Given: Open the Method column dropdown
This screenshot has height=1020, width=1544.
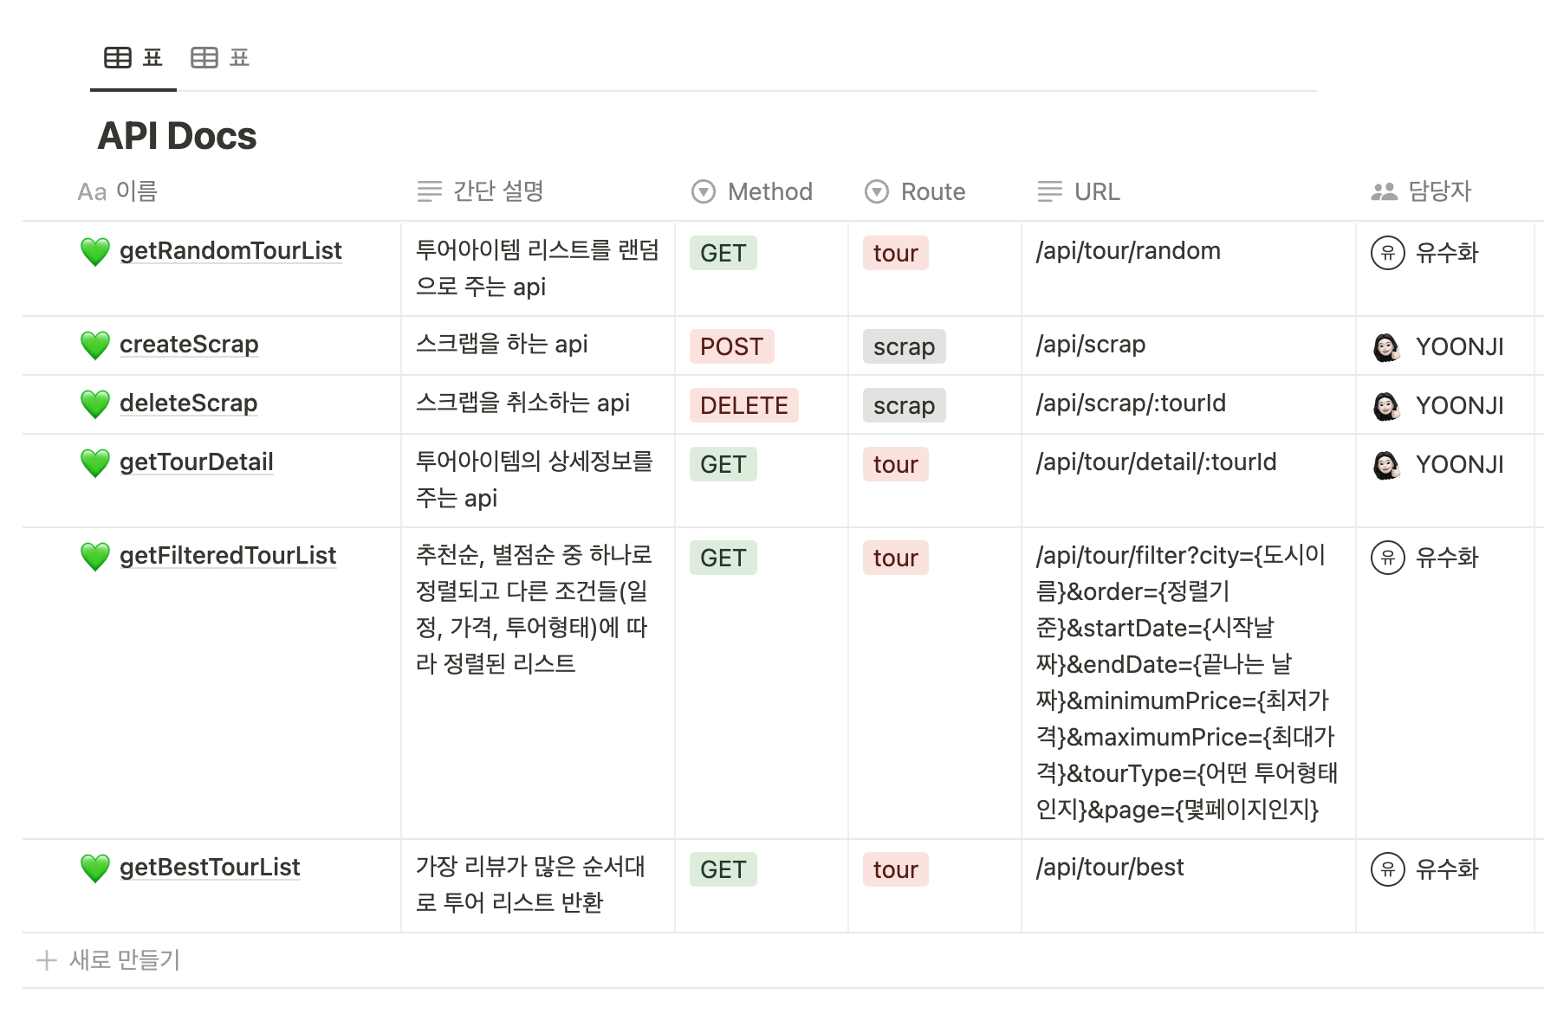Looking at the screenshot, I should click(704, 191).
